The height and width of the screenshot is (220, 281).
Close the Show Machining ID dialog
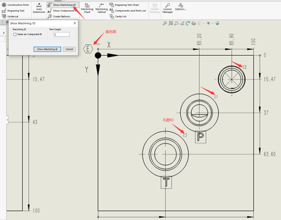[75, 23]
